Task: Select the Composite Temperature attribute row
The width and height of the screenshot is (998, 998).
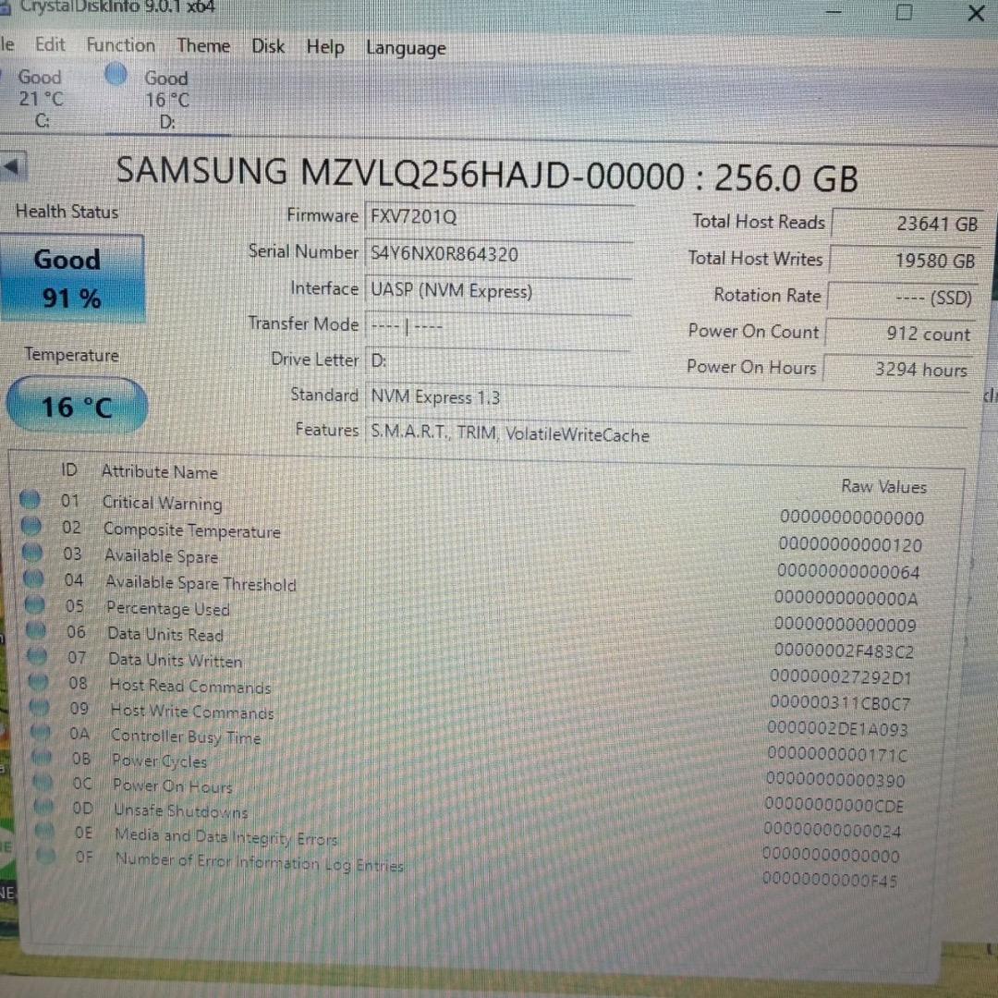Action: pyautogui.click(x=471, y=536)
